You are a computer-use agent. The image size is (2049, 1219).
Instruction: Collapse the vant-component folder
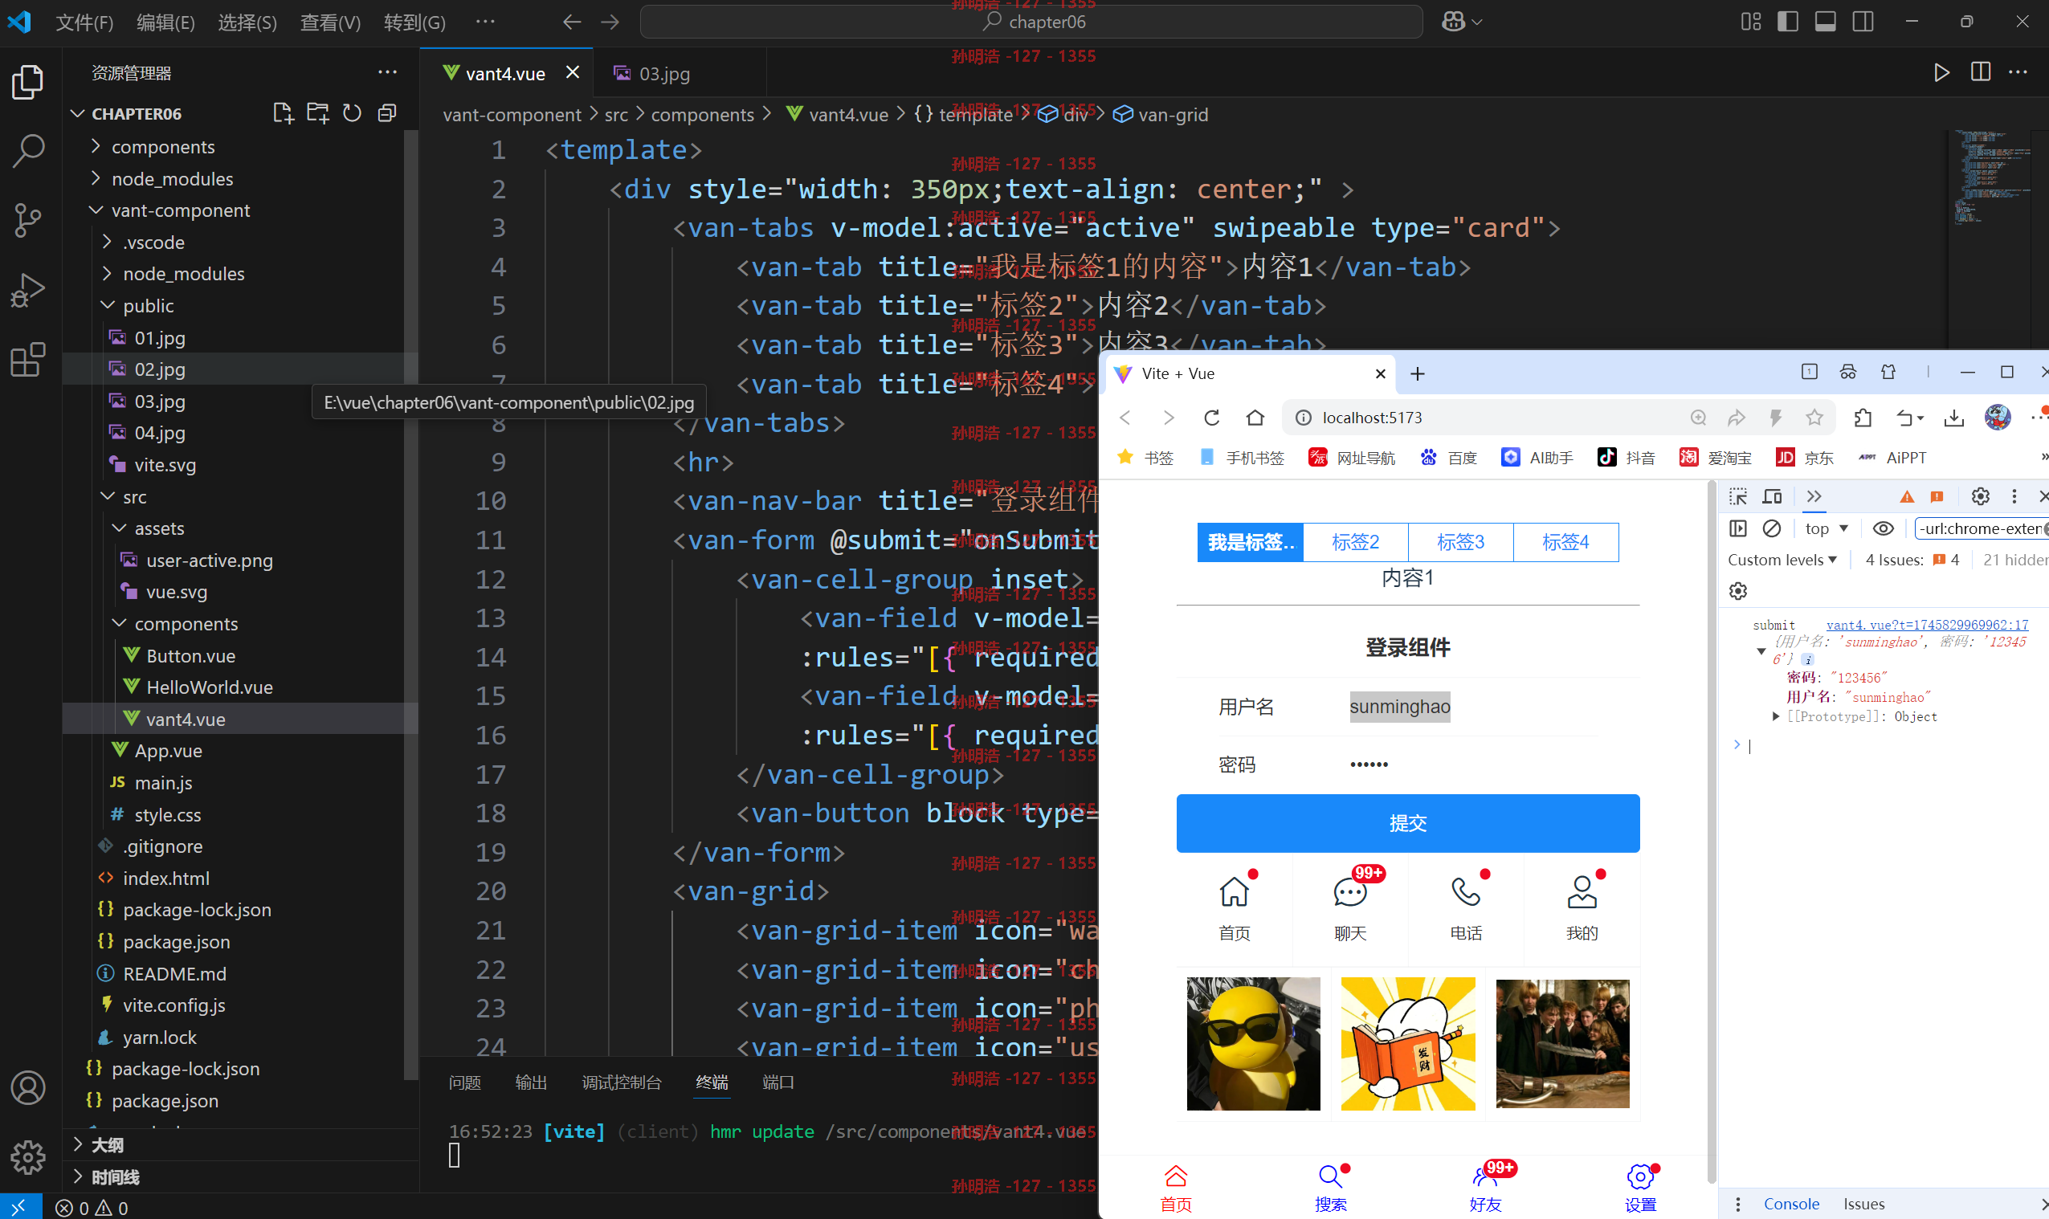[96, 210]
